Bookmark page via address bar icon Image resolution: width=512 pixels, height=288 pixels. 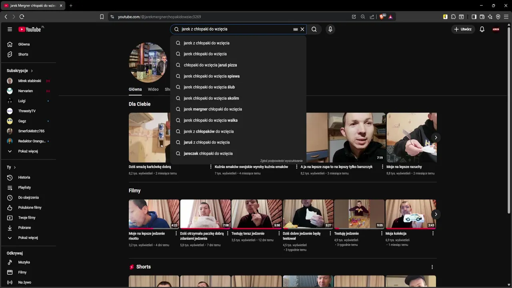click(x=102, y=17)
